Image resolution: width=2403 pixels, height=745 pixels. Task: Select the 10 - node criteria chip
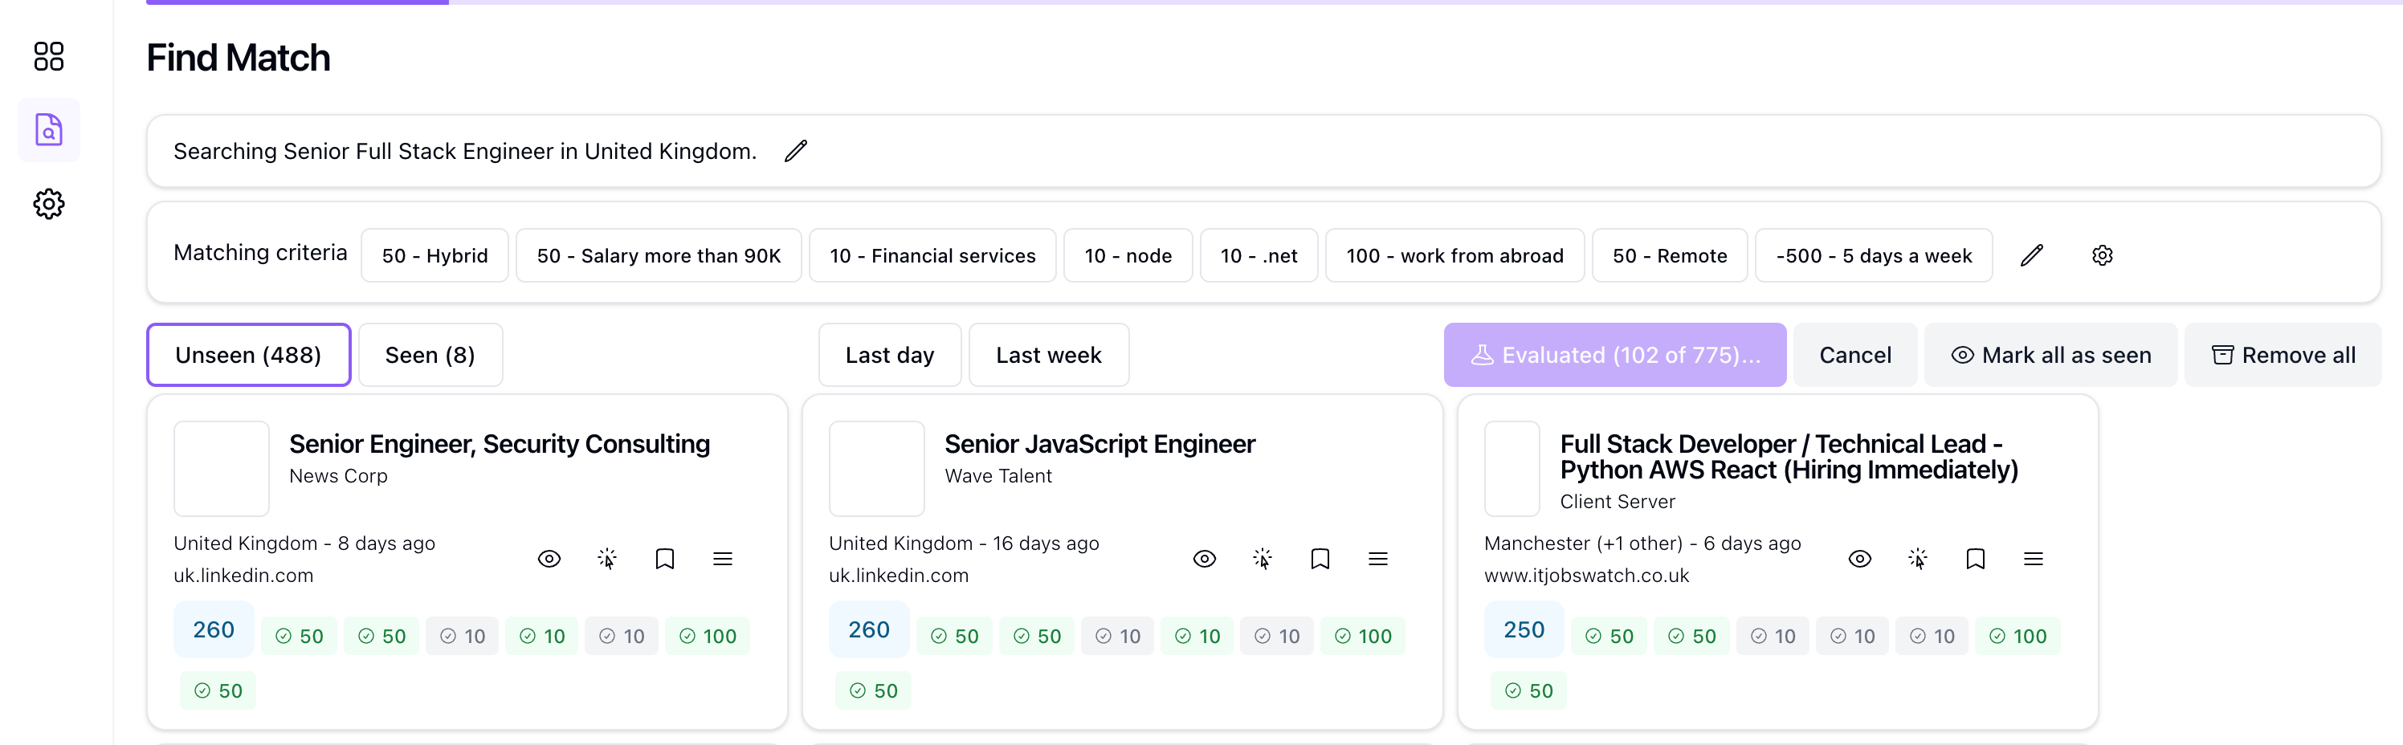click(x=1128, y=255)
